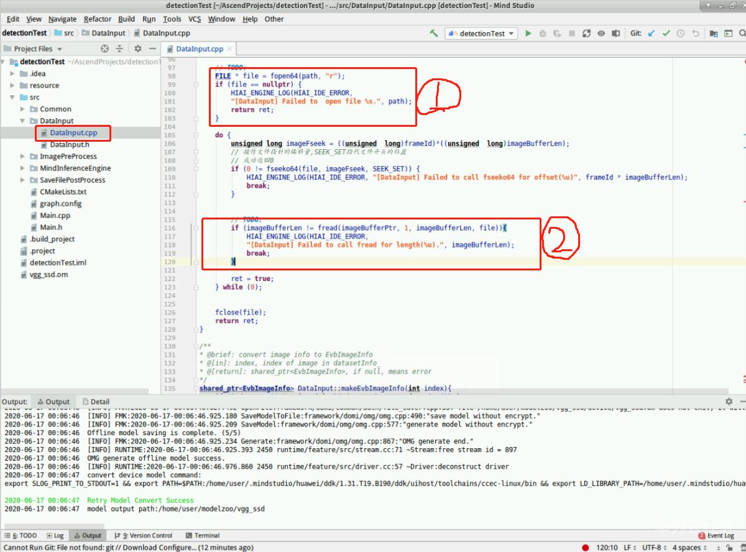Open Output panel settings gear

coord(729,402)
